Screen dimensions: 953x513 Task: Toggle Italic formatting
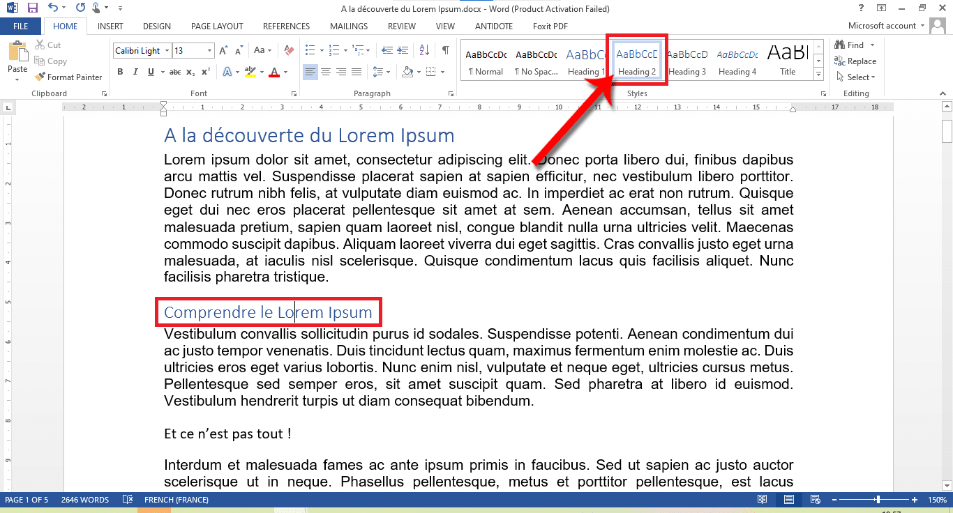point(135,72)
